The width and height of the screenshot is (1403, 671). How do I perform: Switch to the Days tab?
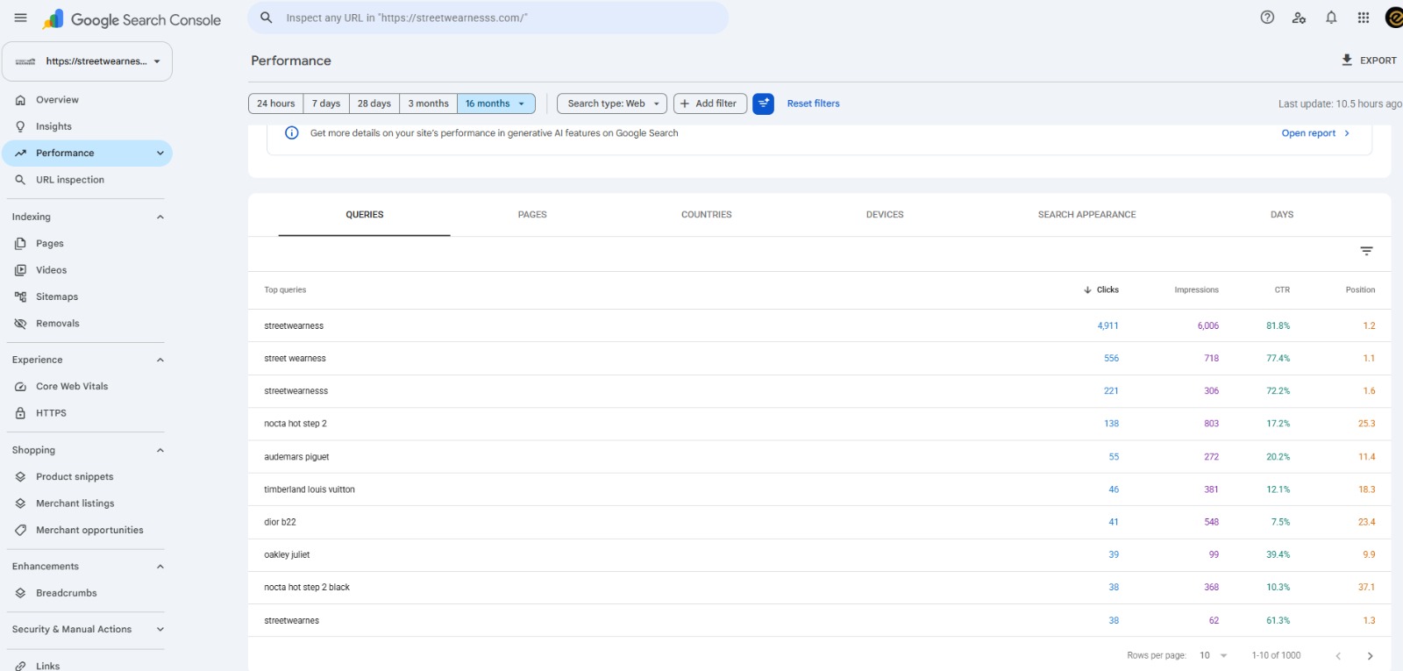click(x=1282, y=215)
